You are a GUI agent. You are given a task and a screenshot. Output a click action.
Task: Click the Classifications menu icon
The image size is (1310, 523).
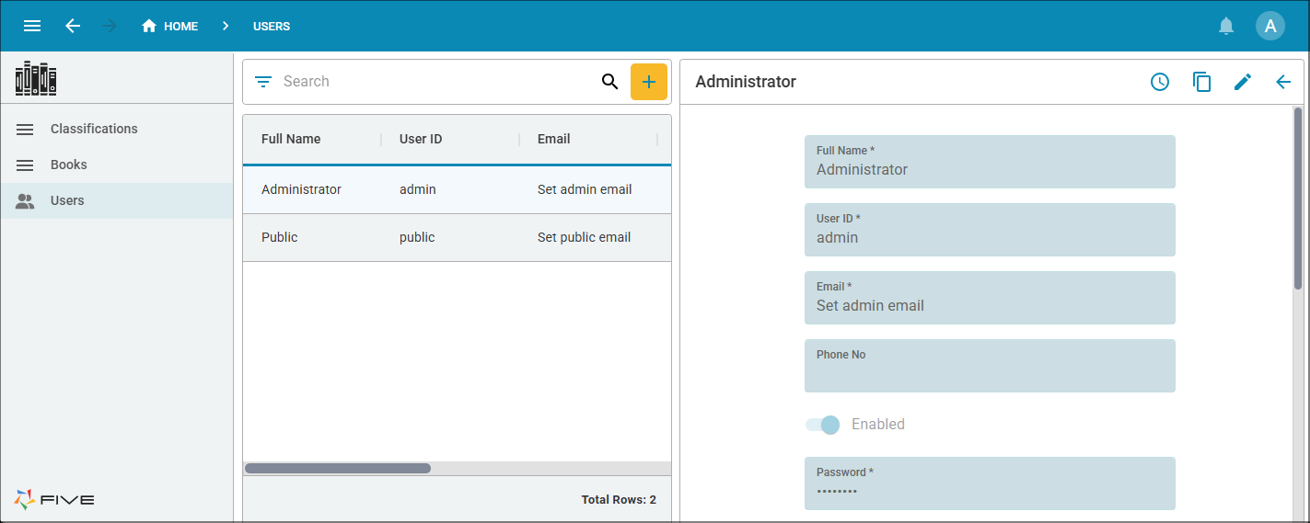[26, 130]
